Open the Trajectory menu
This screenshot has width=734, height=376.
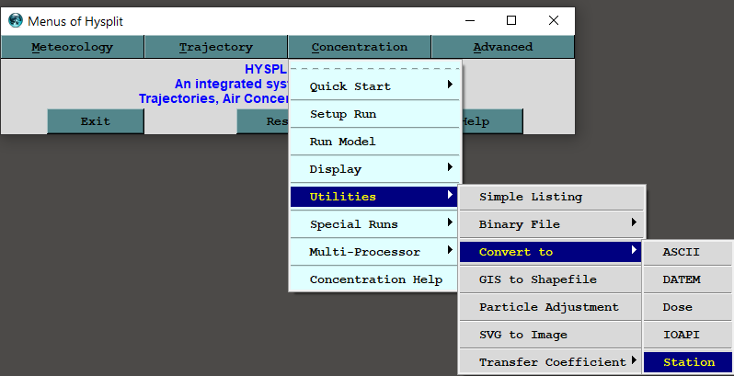tap(216, 47)
